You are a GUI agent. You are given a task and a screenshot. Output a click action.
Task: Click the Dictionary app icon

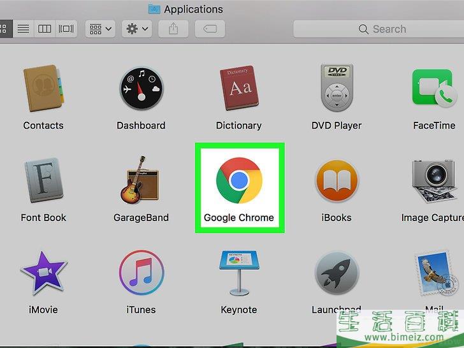(x=239, y=88)
